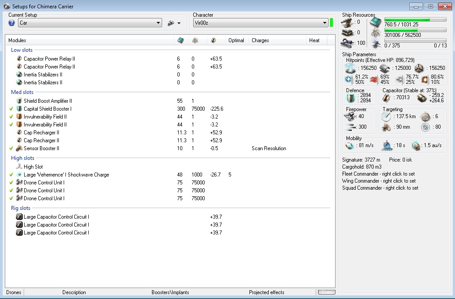Toggle the second Drone Control Unit I checkmark
Screen dimensions: 455x299
pos(11,190)
